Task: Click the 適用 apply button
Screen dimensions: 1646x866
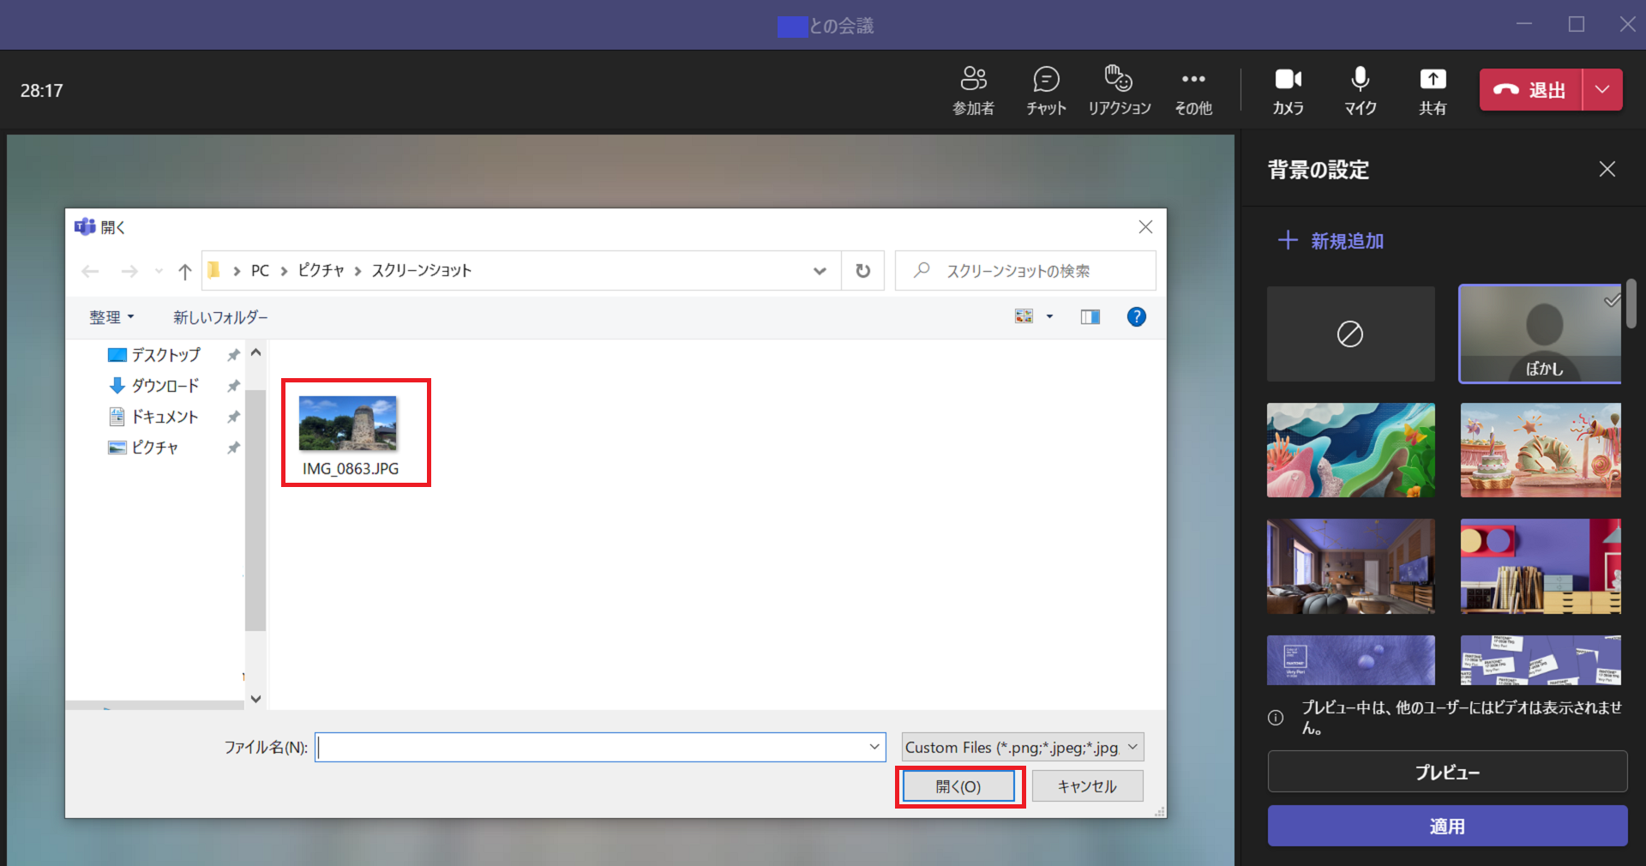Action: click(x=1446, y=826)
